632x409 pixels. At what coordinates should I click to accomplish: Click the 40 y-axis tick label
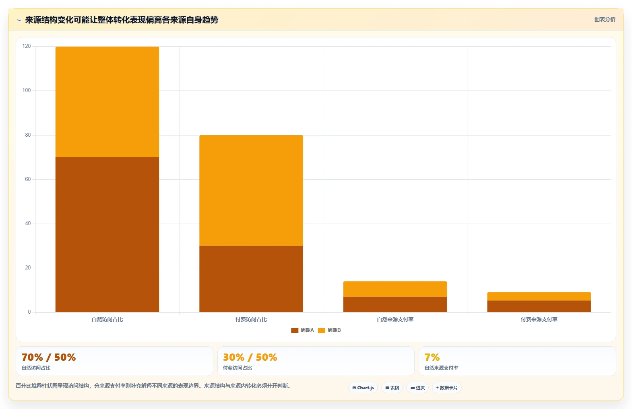pyautogui.click(x=28, y=224)
